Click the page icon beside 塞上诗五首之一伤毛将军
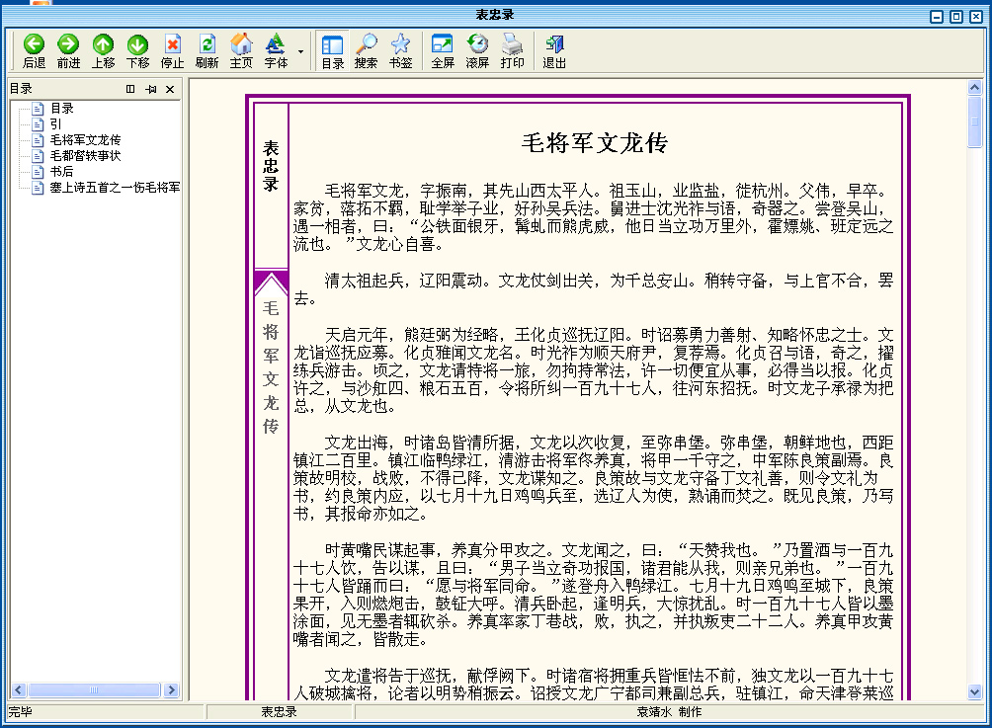Image resolution: width=992 pixels, height=728 pixels. (38, 188)
